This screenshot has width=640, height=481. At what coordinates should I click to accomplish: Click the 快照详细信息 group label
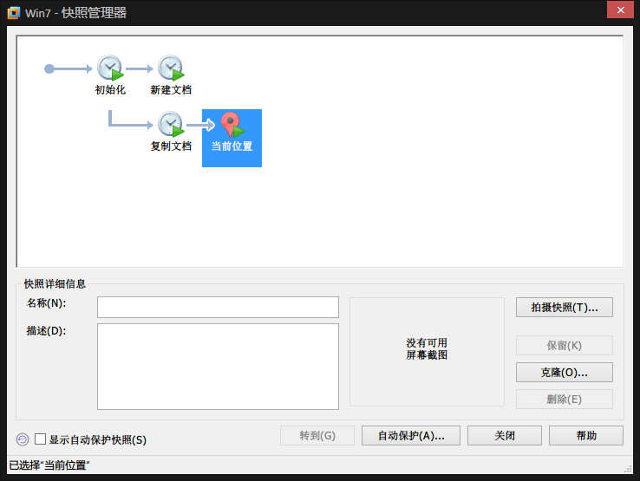coord(55,283)
